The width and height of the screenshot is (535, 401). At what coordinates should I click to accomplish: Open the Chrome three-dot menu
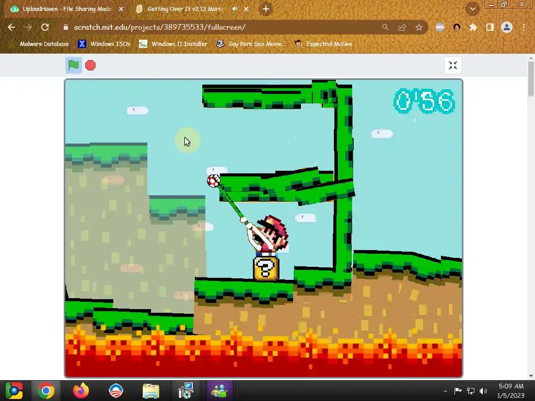pos(524,27)
